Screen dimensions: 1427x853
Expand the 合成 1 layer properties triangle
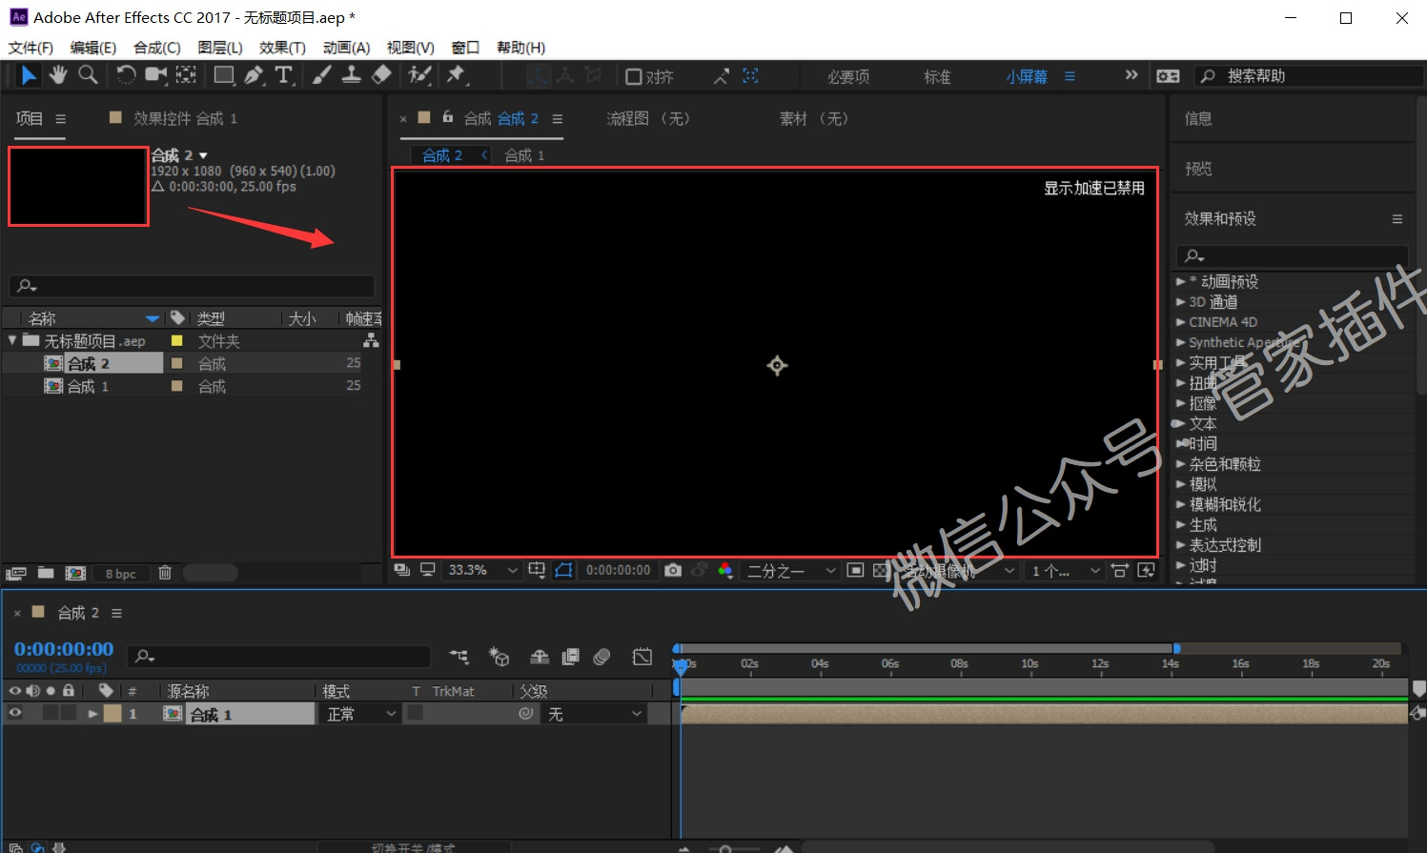click(x=92, y=713)
